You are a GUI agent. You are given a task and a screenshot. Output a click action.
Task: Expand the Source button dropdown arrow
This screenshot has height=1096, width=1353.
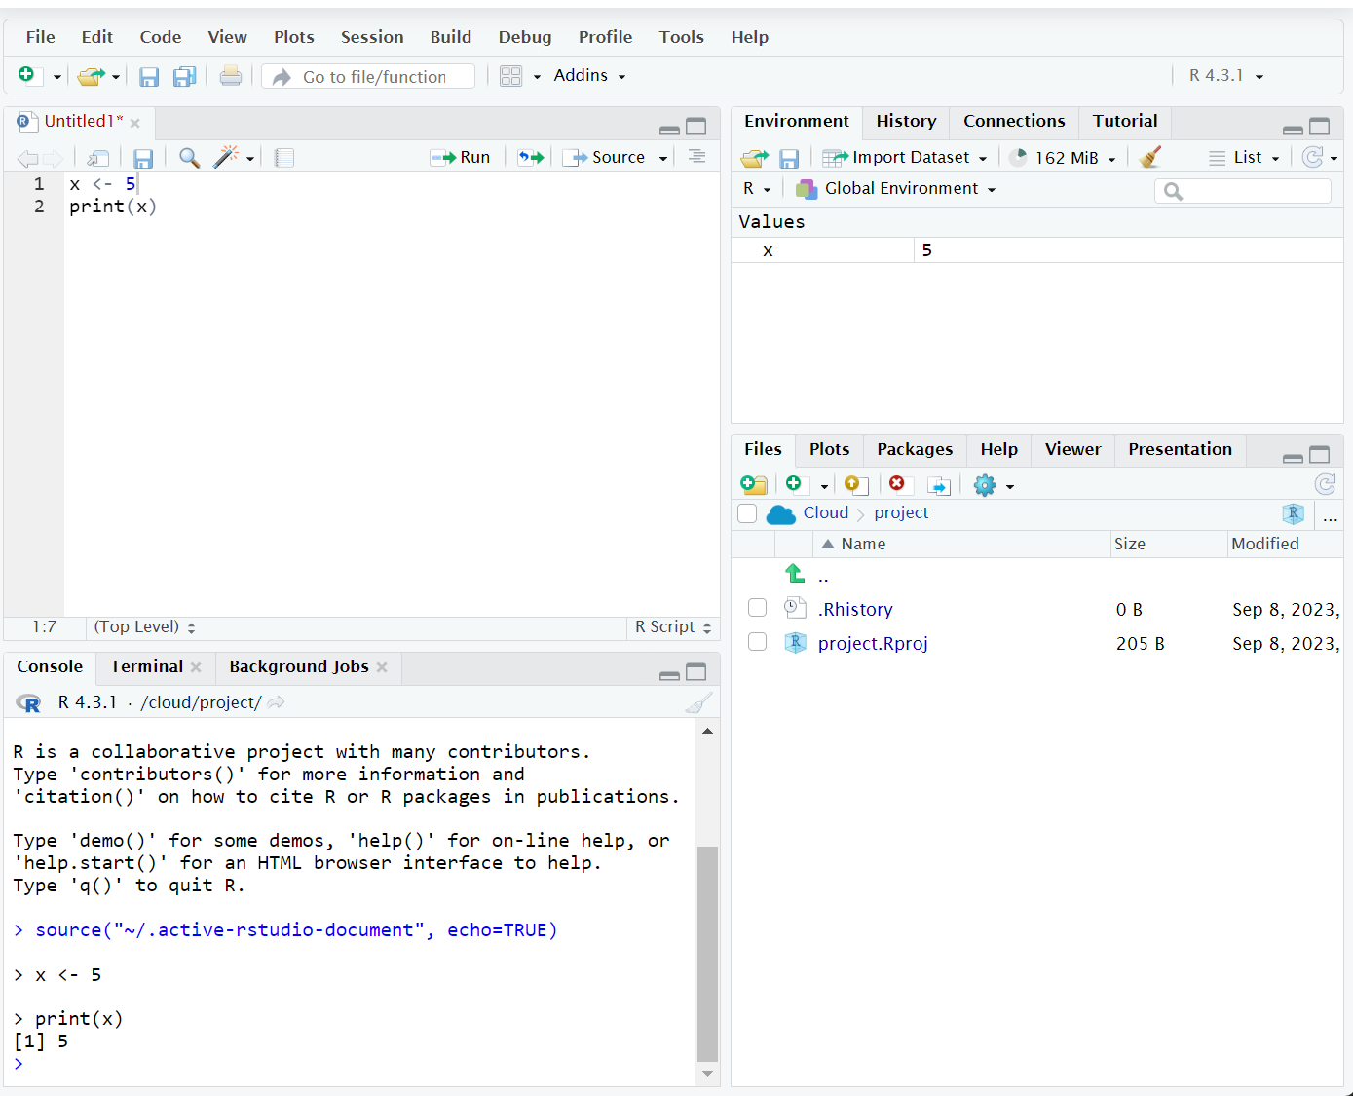point(663,158)
